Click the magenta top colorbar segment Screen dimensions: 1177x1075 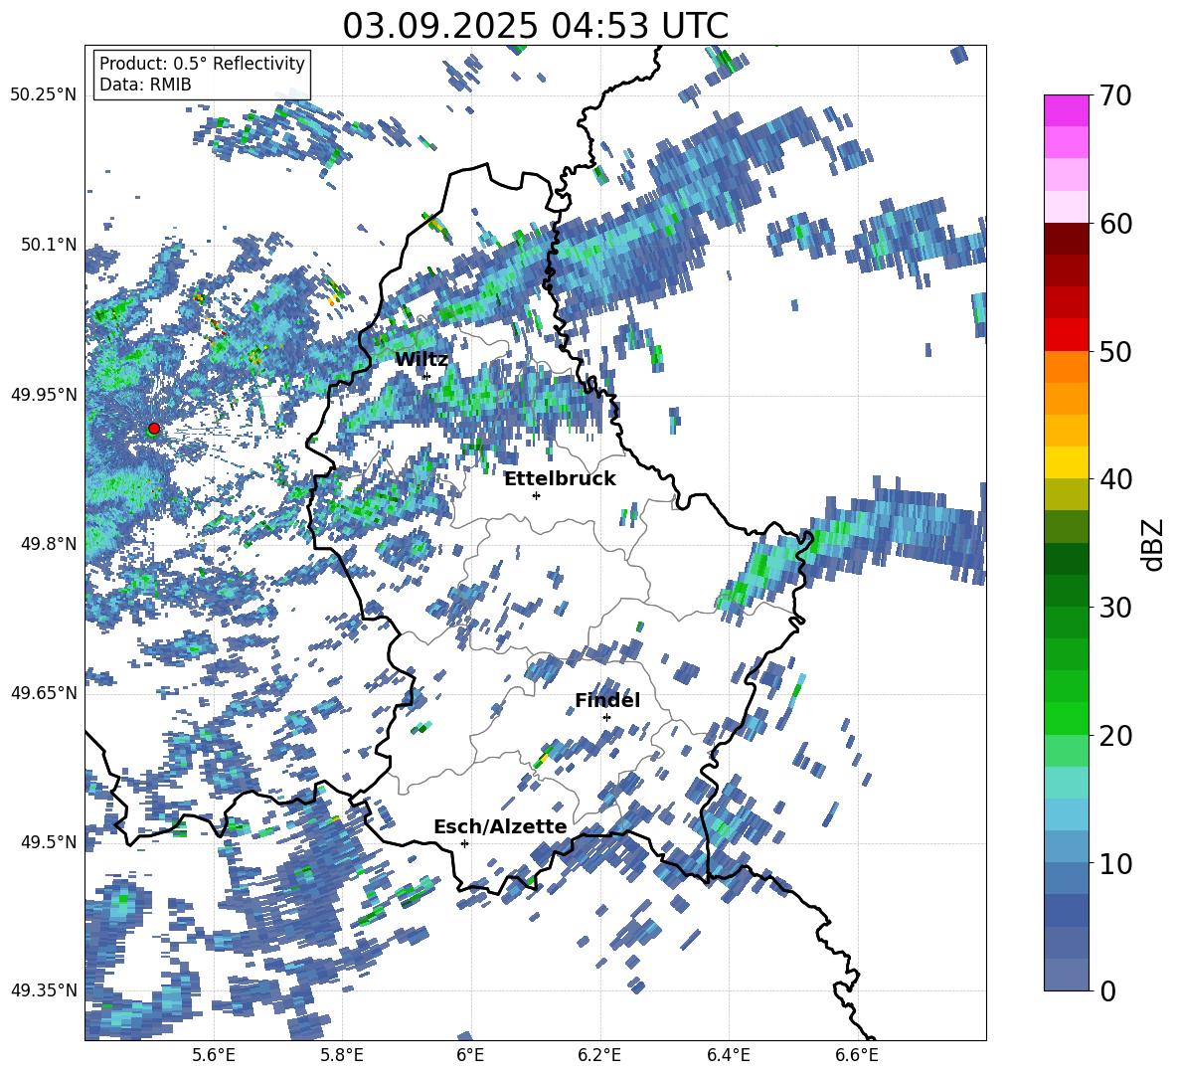tap(1066, 111)
